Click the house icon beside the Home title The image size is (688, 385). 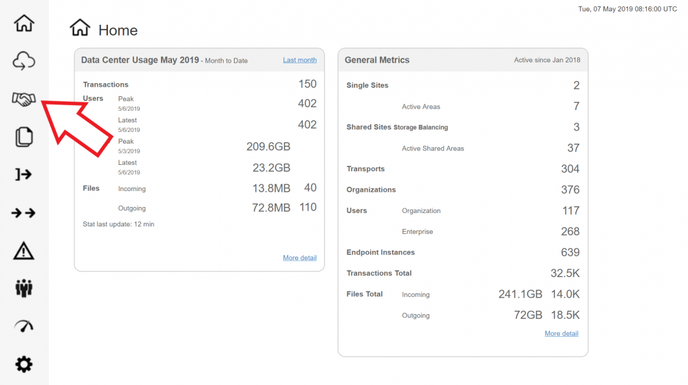[80, 28]
